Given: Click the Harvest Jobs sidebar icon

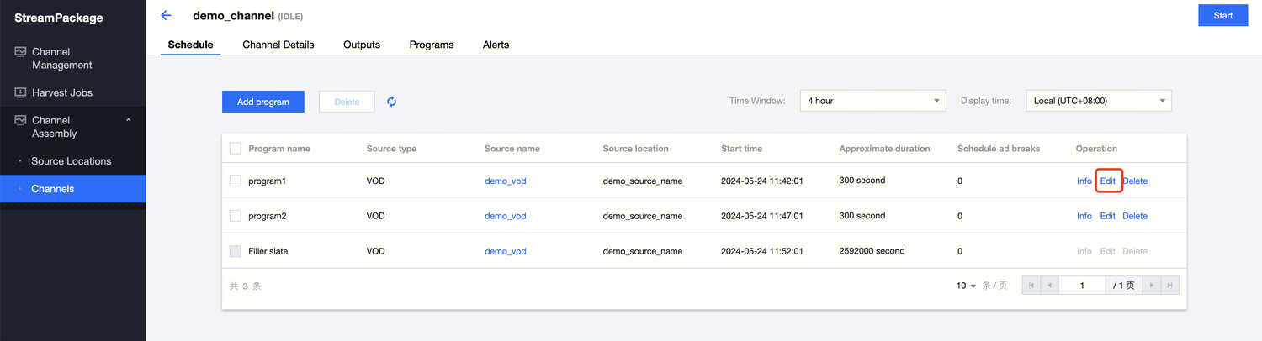Looking at the screenshot, I should [x=21, y=92].
